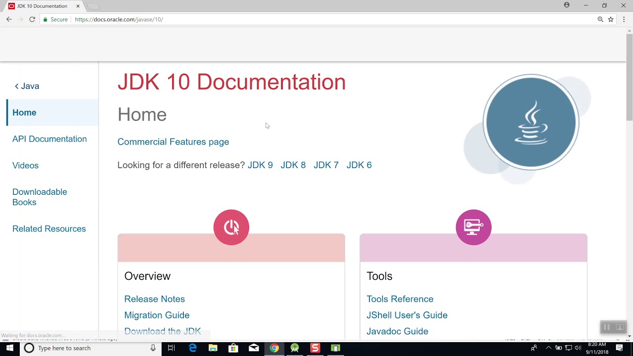
Task: Click the scrollbar down arrow
Action: click(630, 336)
